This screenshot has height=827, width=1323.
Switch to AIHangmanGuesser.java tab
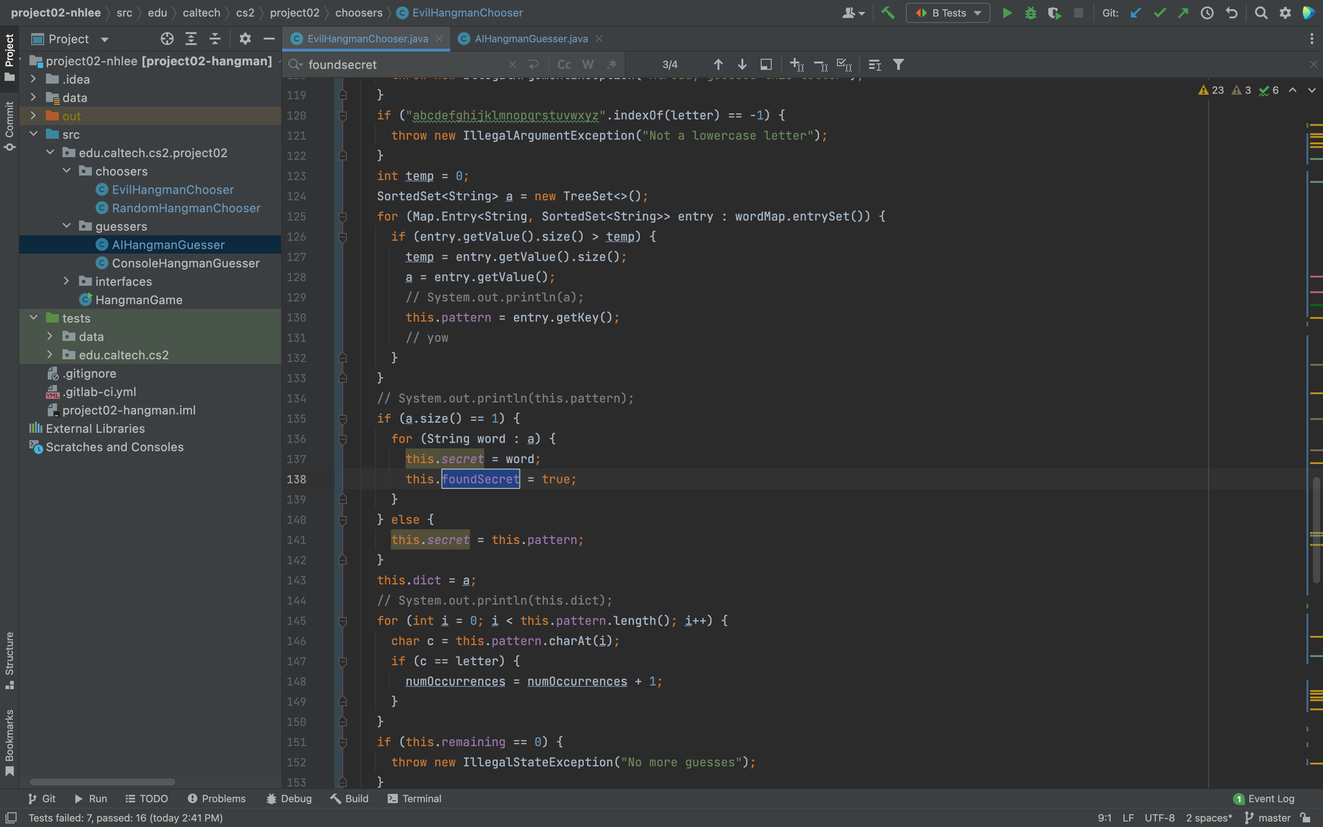[530, 39]
